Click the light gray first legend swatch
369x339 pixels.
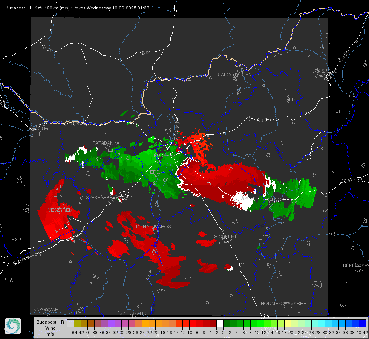(x=70, y=323)
